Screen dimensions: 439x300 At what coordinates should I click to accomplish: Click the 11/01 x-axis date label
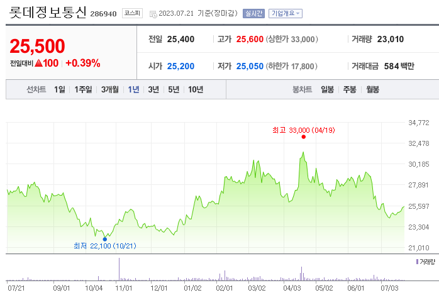click(124, 288)
